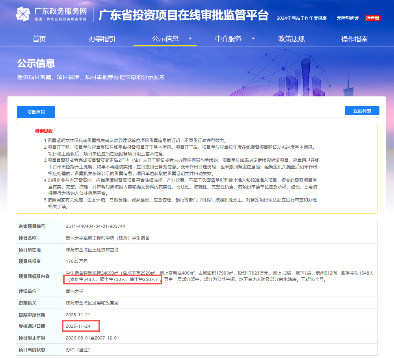The width and height of the screenshot is (394, 358).
Task: Click the 项目总投资 label cell
Action: coord(39,261)
